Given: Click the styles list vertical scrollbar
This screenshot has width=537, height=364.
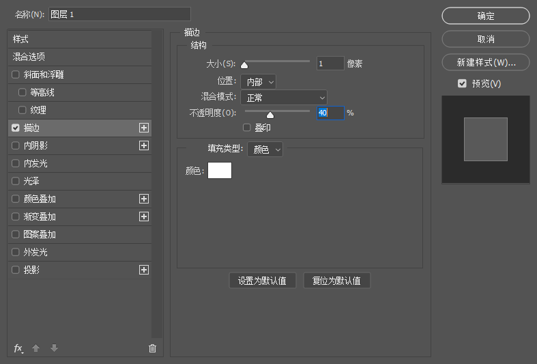Looking at the screenshot, I should pos(157,184).
